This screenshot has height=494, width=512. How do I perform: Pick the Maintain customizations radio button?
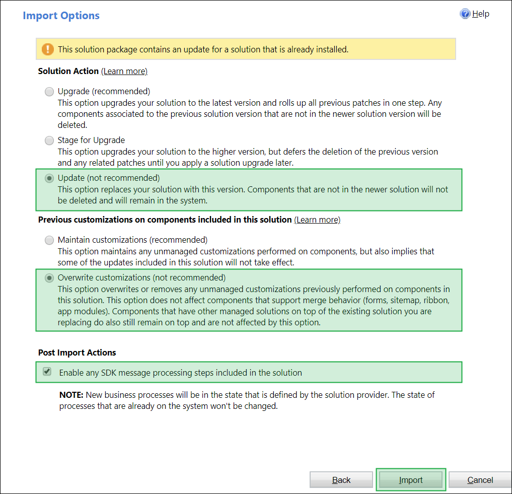tap(49, 240)
